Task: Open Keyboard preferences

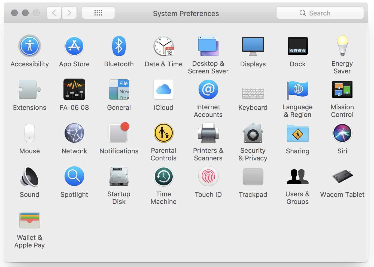Action: pyautogui.click(x=253, y=93)
